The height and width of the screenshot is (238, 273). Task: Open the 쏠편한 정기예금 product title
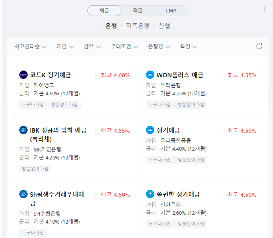tap(178, 194)
